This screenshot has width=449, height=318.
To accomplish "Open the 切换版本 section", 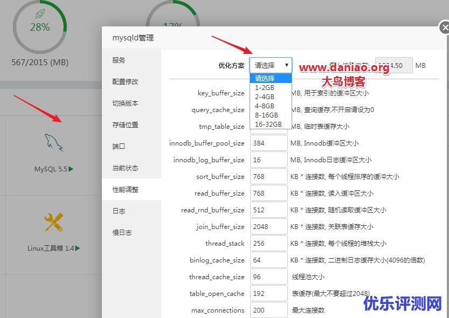I will click(x=126, y=103).
